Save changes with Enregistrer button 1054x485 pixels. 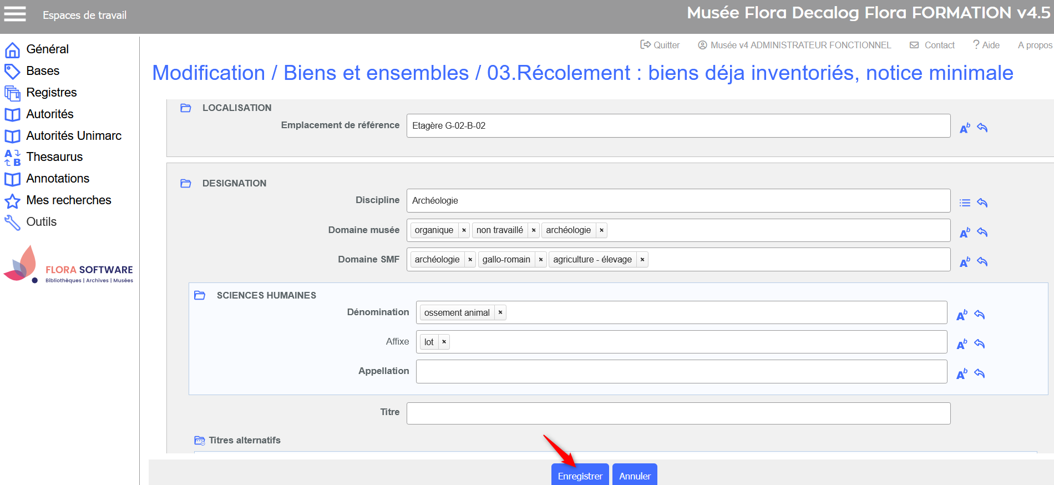click(580, 476)
